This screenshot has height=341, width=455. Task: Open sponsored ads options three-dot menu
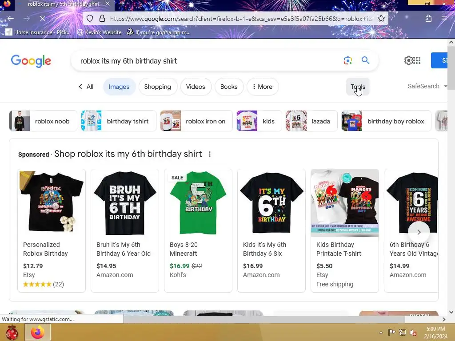(210, 154)
